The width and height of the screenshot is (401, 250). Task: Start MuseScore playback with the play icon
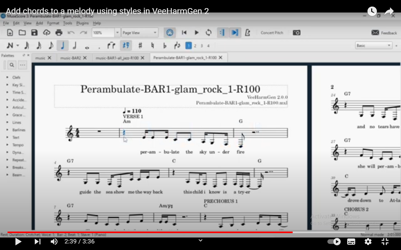196,32
